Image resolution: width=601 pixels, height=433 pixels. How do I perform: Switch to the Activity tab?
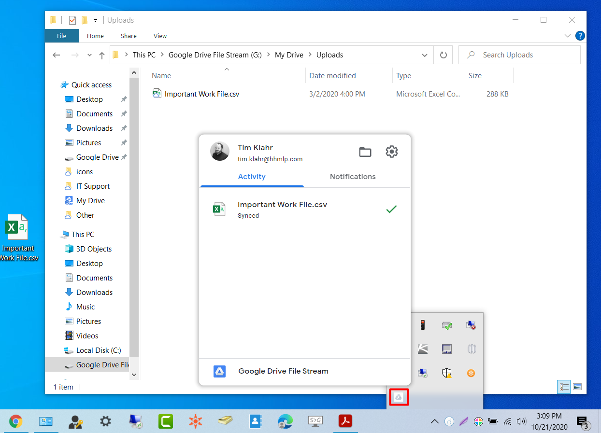[x=252, y=177]
